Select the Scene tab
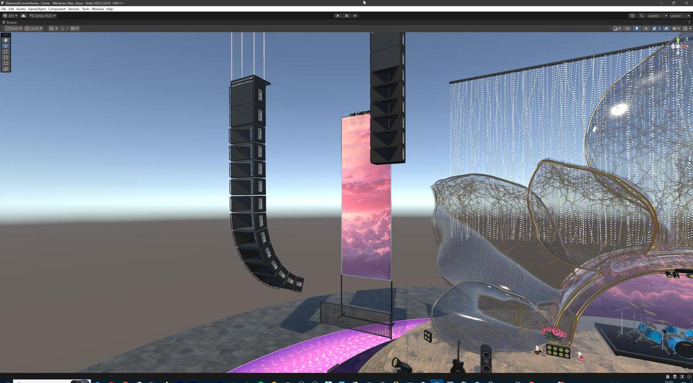The width and height of the screenshot is (693, 383). click(10, 22)
